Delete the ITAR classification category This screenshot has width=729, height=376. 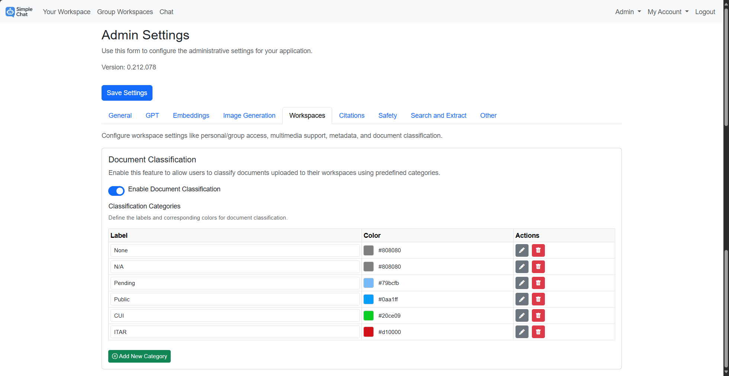[x=538, y=332]
